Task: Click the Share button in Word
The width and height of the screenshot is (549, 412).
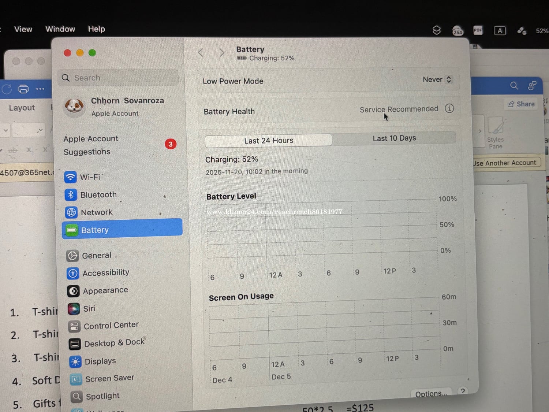Action: pyautogui.click(x=521, y=104)
